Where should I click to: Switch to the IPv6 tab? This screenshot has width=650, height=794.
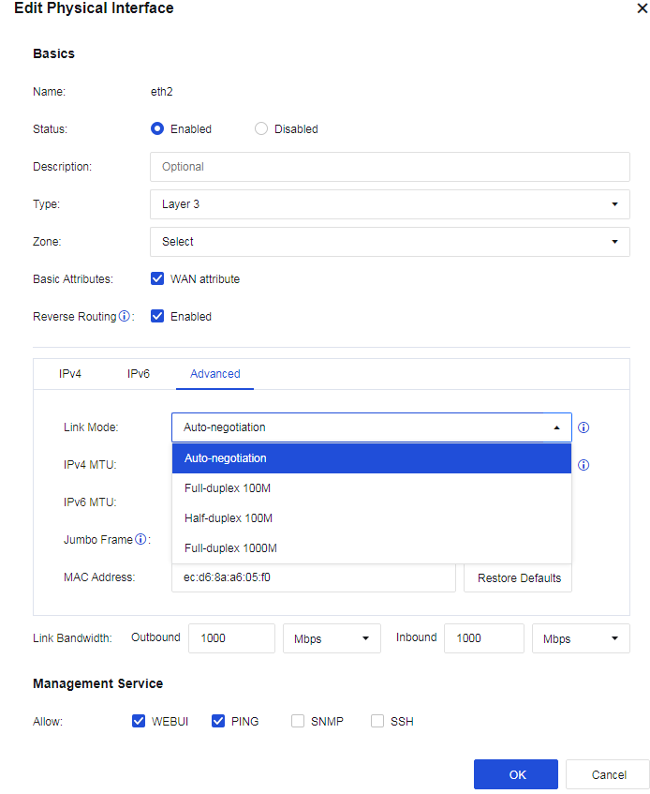coord(139,374)
